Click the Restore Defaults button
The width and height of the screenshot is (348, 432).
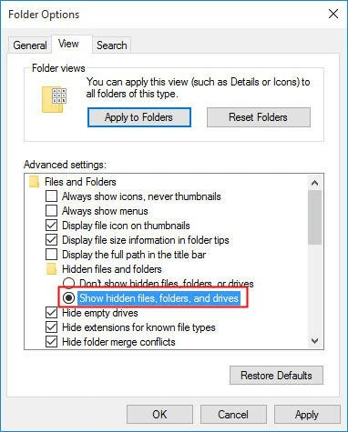(x=276, y=376)
